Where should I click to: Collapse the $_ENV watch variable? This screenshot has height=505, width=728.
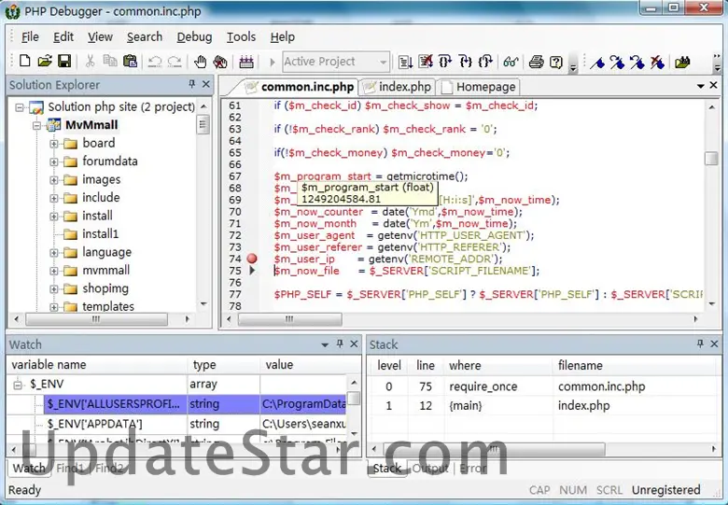18,385
